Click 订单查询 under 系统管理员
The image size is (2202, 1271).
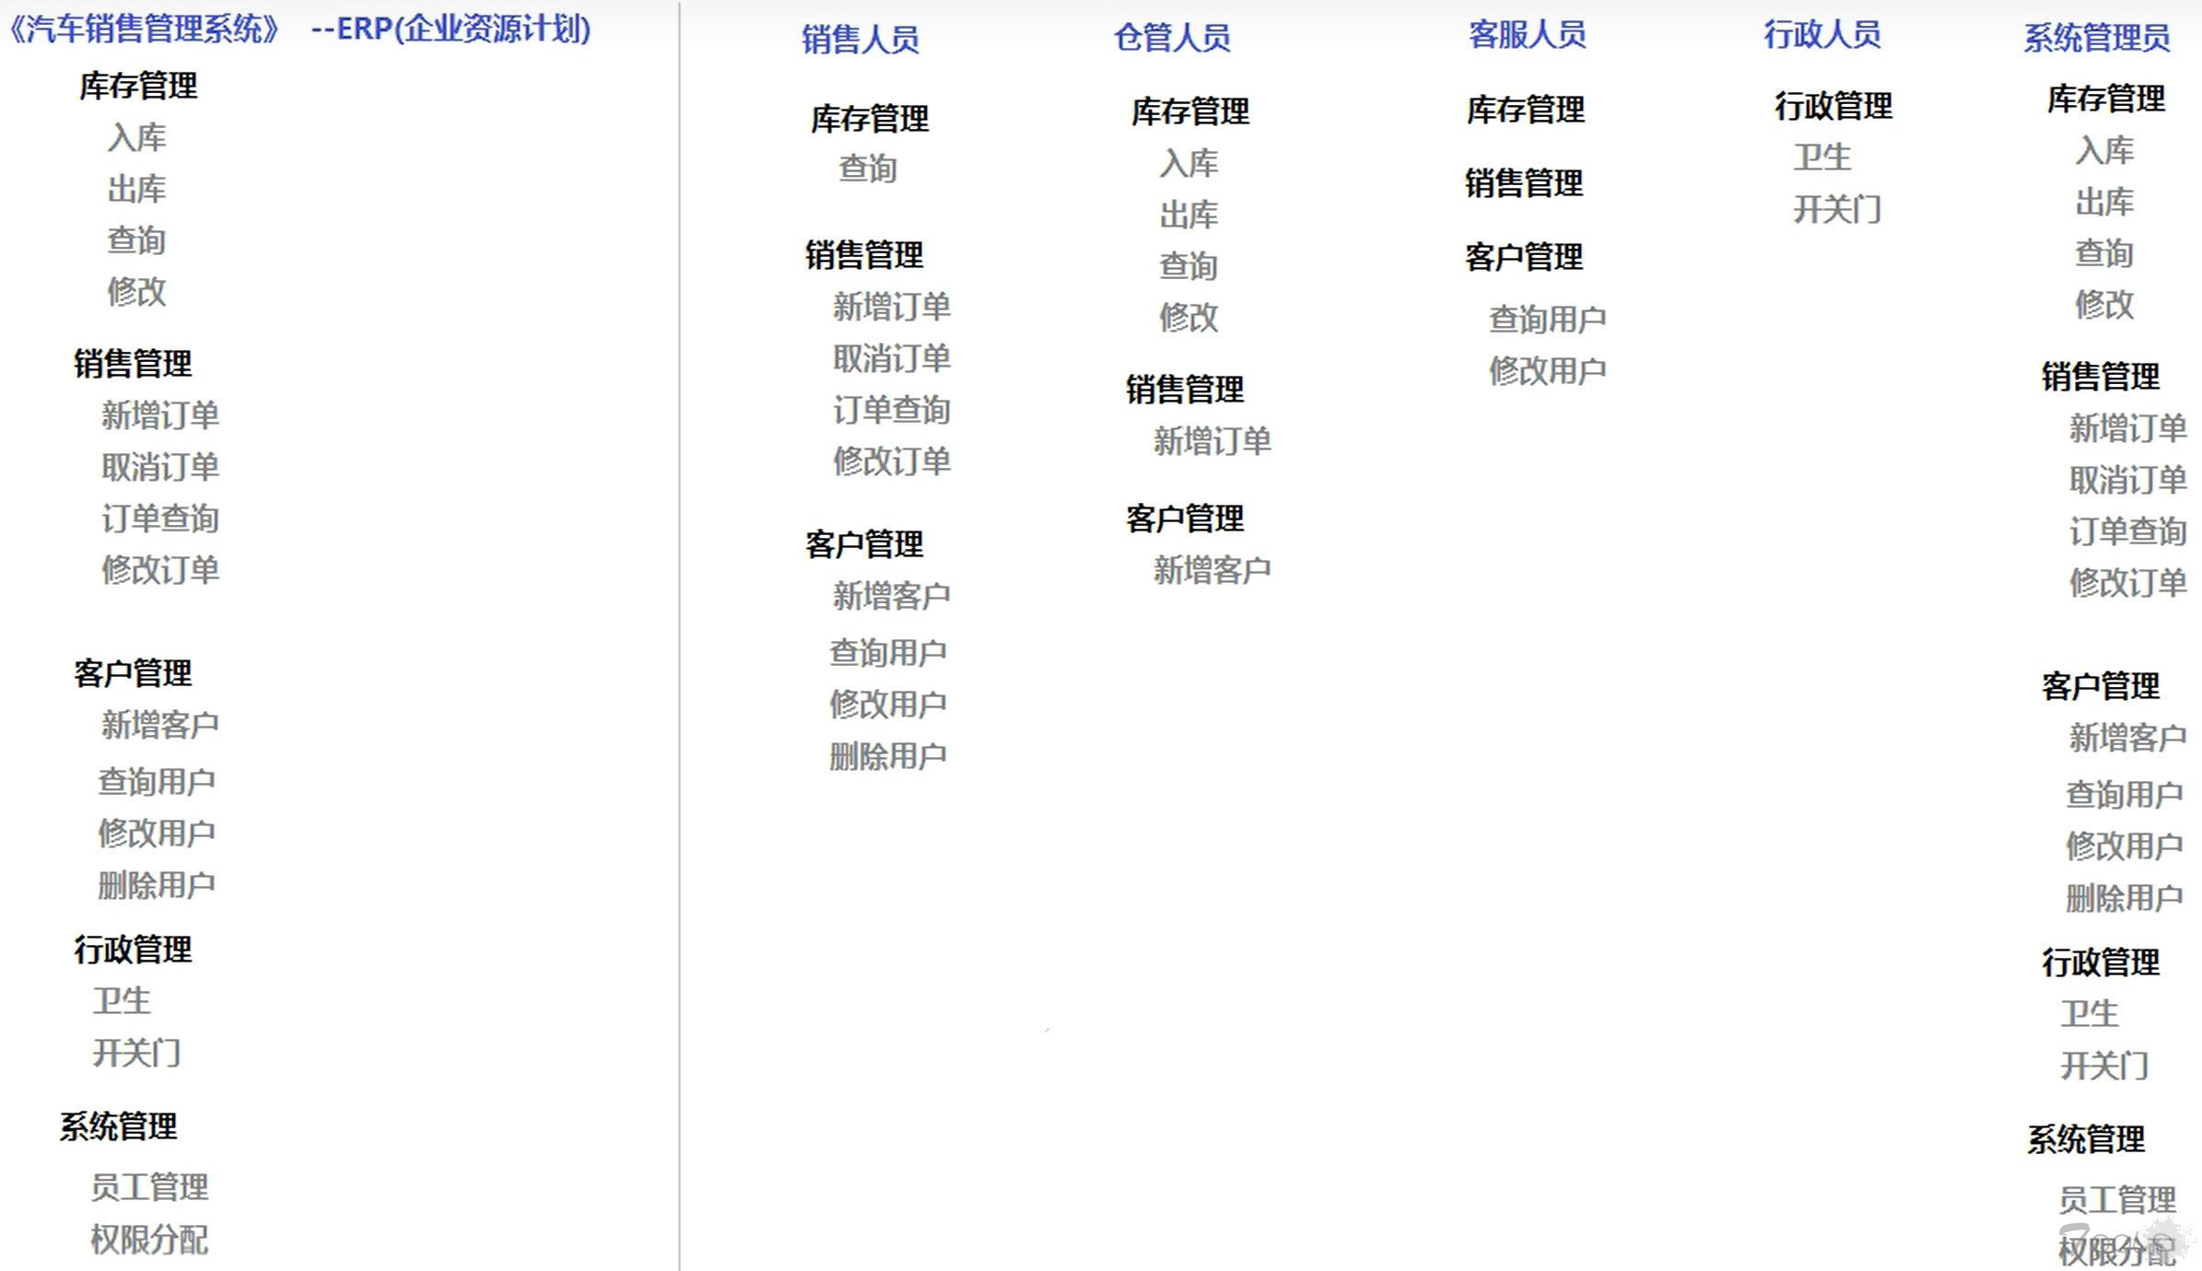tap(2128, 531)
